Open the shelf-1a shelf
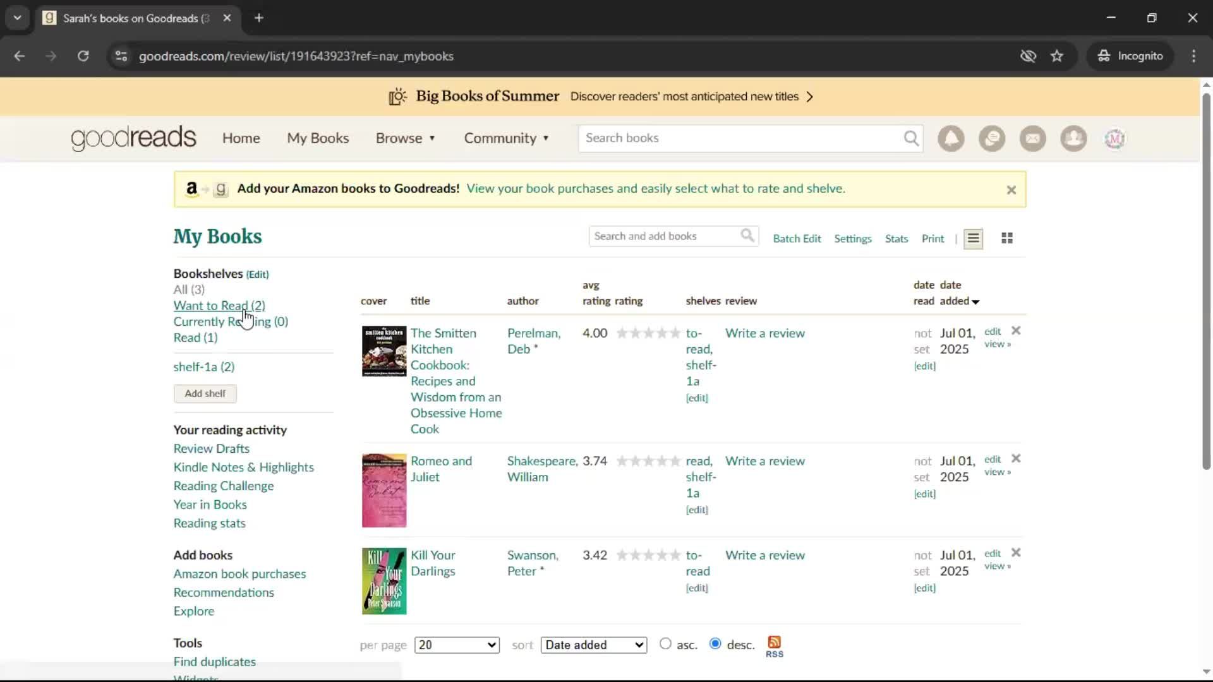Viewport: 1213px width, 682px height. click(204, 367)
